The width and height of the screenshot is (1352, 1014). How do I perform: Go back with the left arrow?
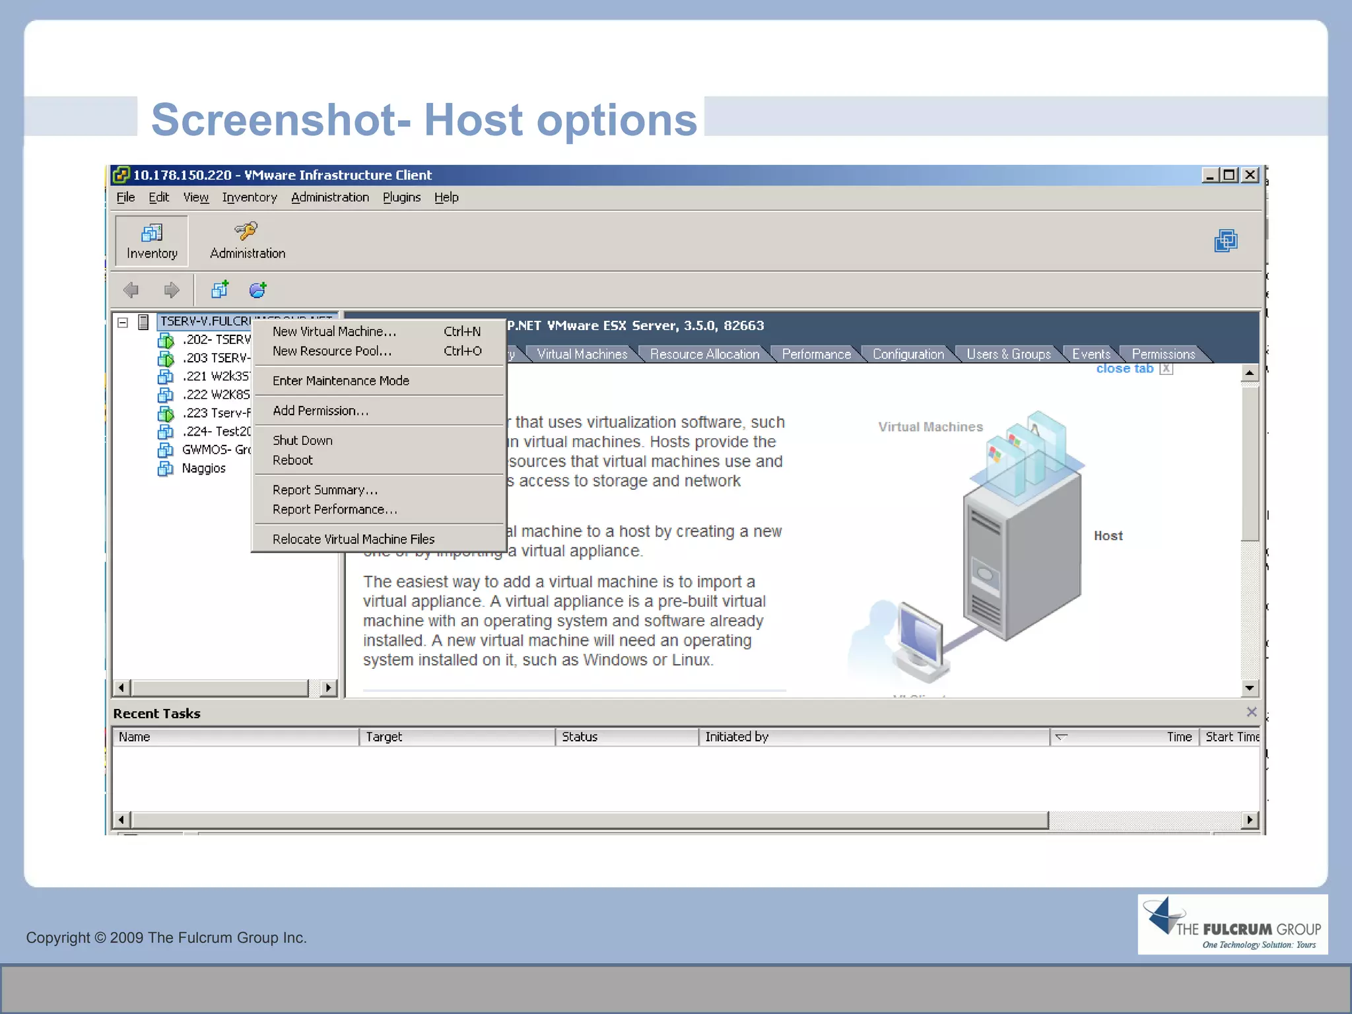click(131, 290)
